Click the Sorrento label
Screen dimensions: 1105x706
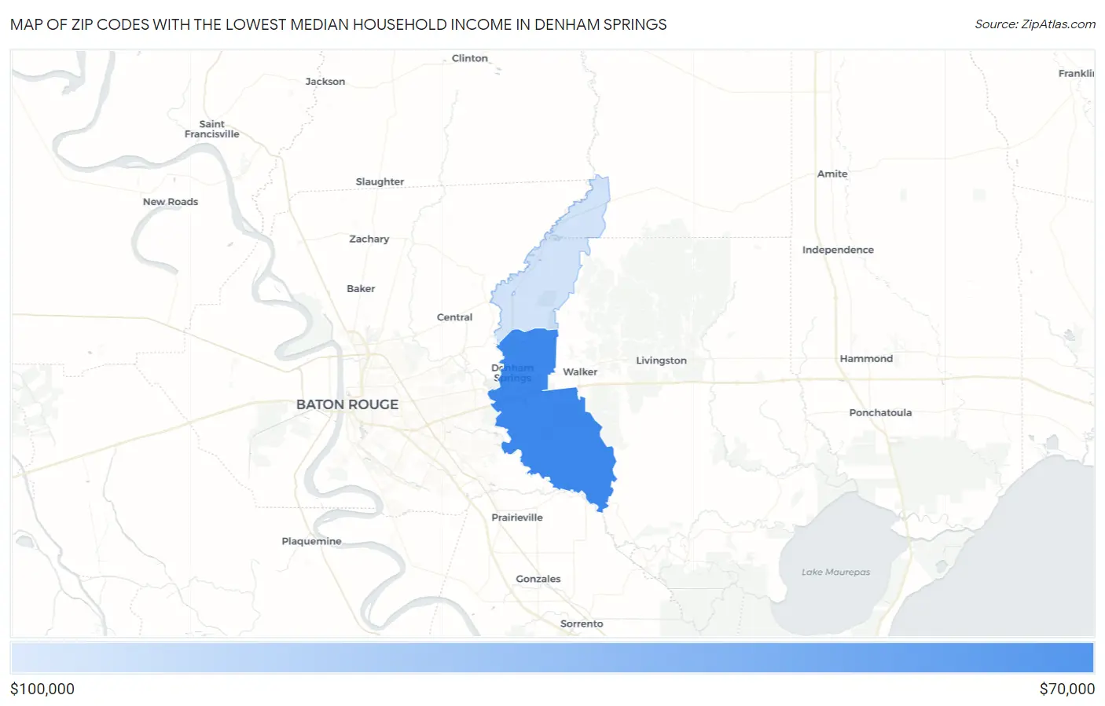pos(582,624)
